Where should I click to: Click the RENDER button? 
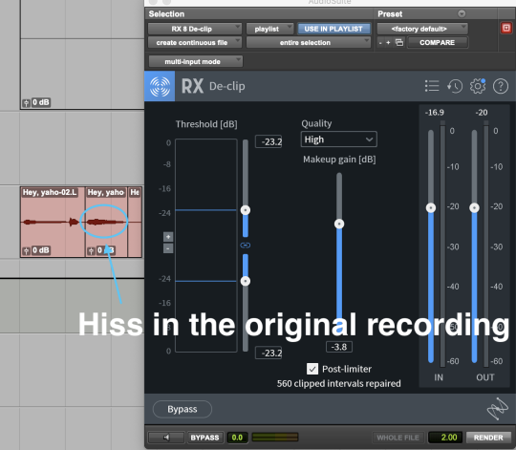pyautogui.click(x=488, y=438)
